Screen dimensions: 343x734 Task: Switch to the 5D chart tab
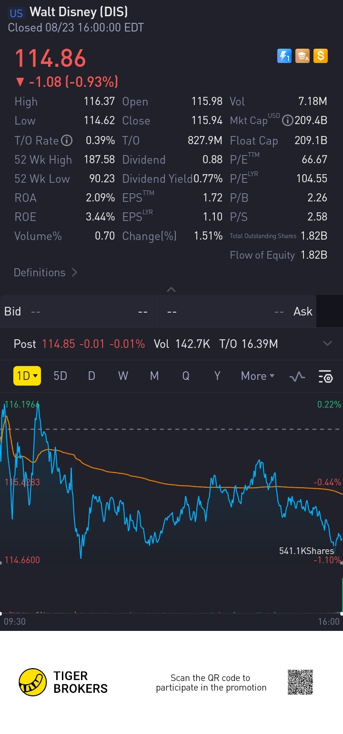pyautogui.click(x=60, y=376)
